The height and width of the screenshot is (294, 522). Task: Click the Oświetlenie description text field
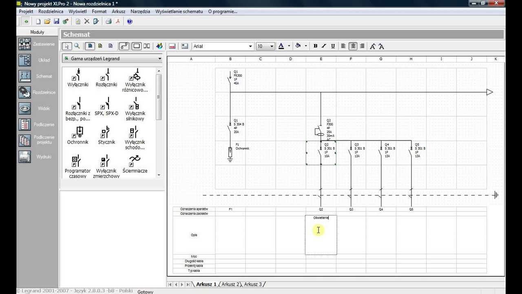(321, 235)
